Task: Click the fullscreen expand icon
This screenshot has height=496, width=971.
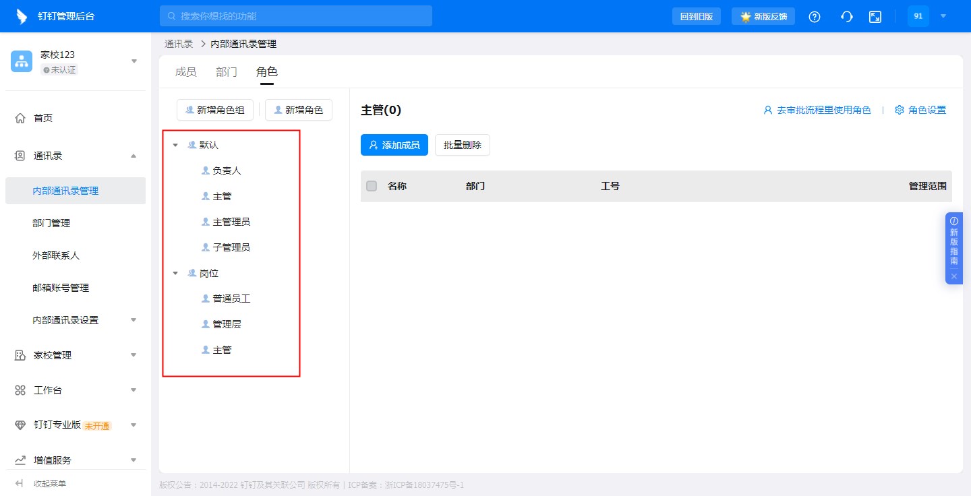Action: coord(875,17)
